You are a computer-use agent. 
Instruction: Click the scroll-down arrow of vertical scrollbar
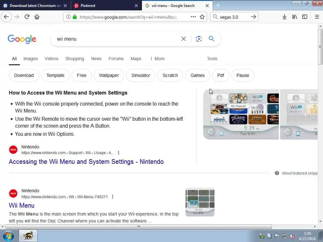320,222
